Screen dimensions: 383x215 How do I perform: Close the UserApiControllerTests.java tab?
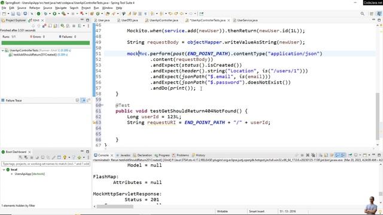coord(229,20)
